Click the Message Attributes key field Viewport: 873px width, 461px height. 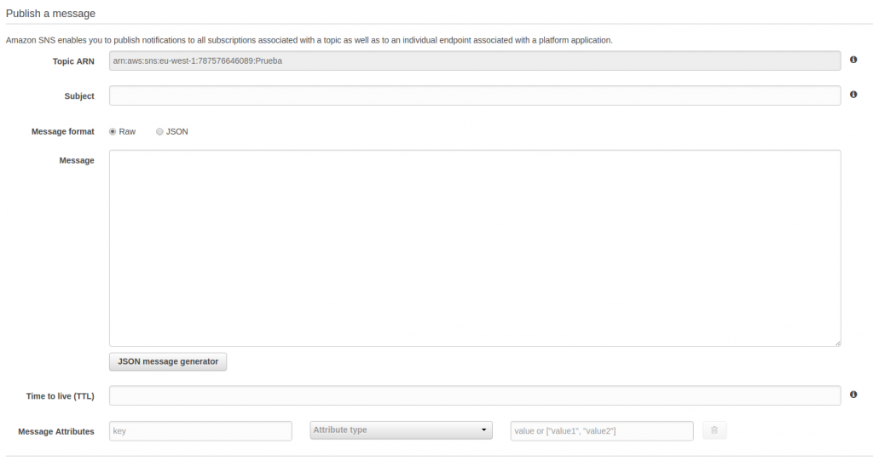pyautogui.click(x=200, y=431)
